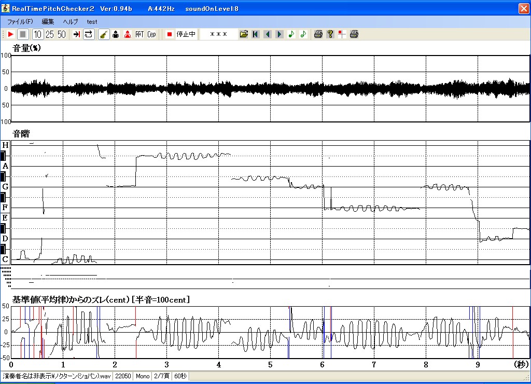The image size is (531, 384).
Task: Select the violin instrument mode icon
Action: click(104, 34)
